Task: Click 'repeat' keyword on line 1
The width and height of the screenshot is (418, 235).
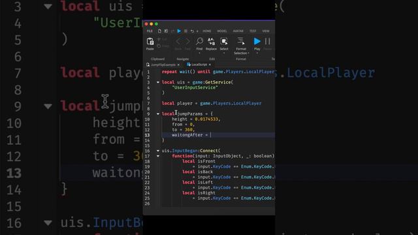Action: pos(169,72)
